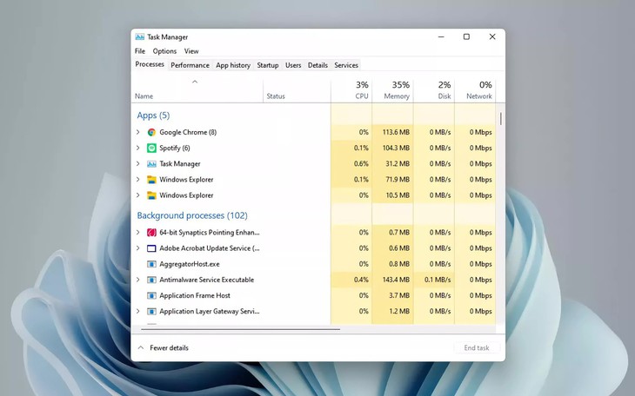This screenshot has height=396, width=635.
Task: Click the 113.6 MB memory value
Action: 396,132
